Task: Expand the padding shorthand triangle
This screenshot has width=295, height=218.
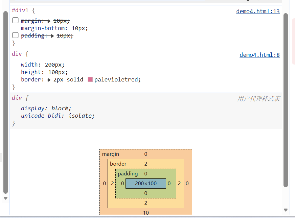Action: (x=52, y=36)
